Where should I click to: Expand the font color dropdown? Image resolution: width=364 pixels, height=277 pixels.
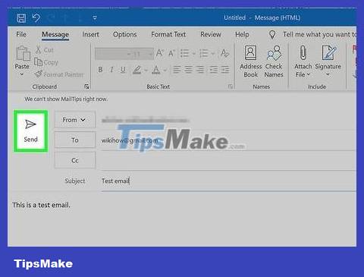click(x=165, y=70)
